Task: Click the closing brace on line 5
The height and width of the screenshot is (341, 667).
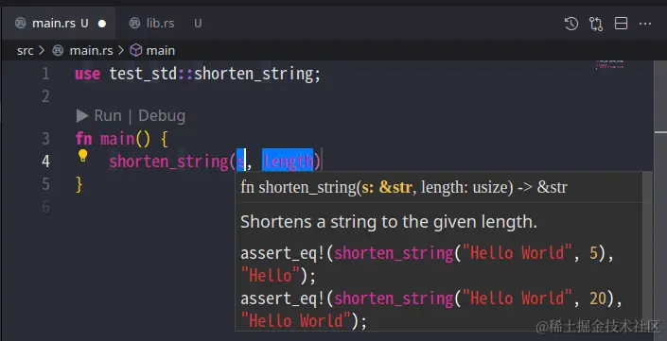Action: coord(79,184)
